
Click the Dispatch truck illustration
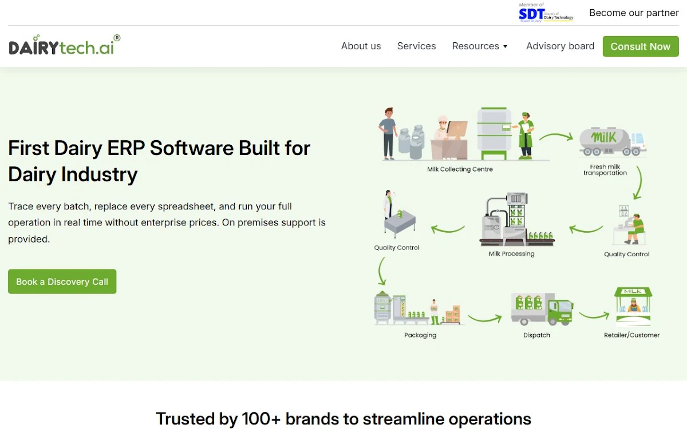click(542, 309)
